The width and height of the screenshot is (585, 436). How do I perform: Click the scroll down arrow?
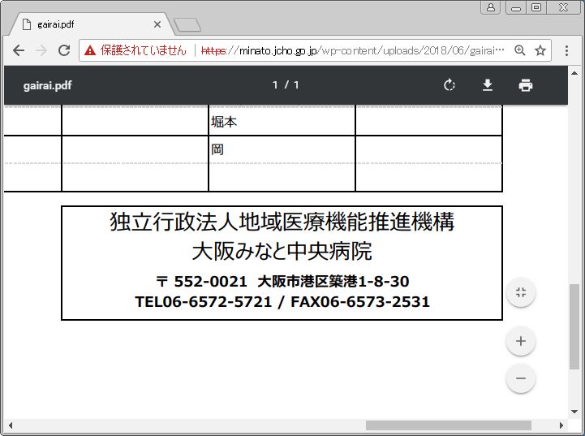coord(574,412)
